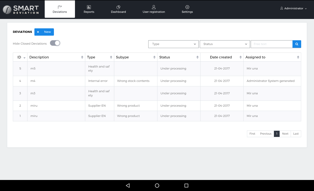Screen dimensions: 314x191
Task: Expand the Type filter dropdown
Action: click(174, 44)
